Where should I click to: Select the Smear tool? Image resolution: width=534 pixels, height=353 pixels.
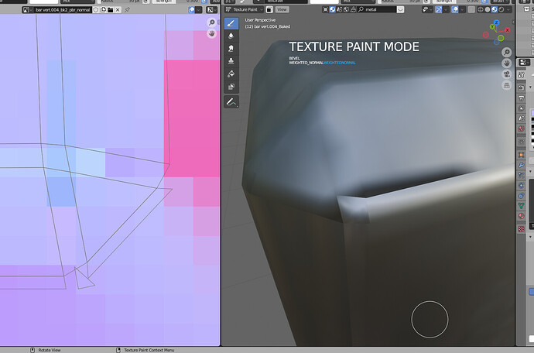(x=231, y=49)
